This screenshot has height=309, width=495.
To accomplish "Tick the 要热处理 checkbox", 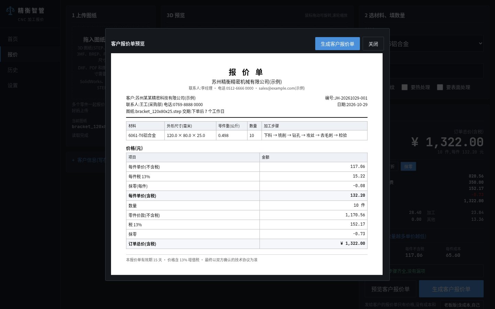I will pyautogui.click(x=405, y=87).
